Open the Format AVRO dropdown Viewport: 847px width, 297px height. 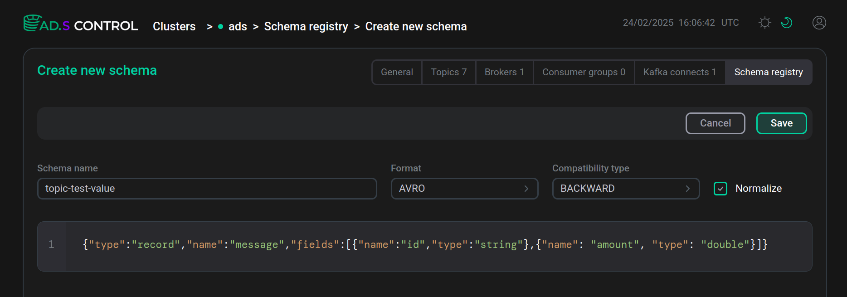(x=464, y=189)
